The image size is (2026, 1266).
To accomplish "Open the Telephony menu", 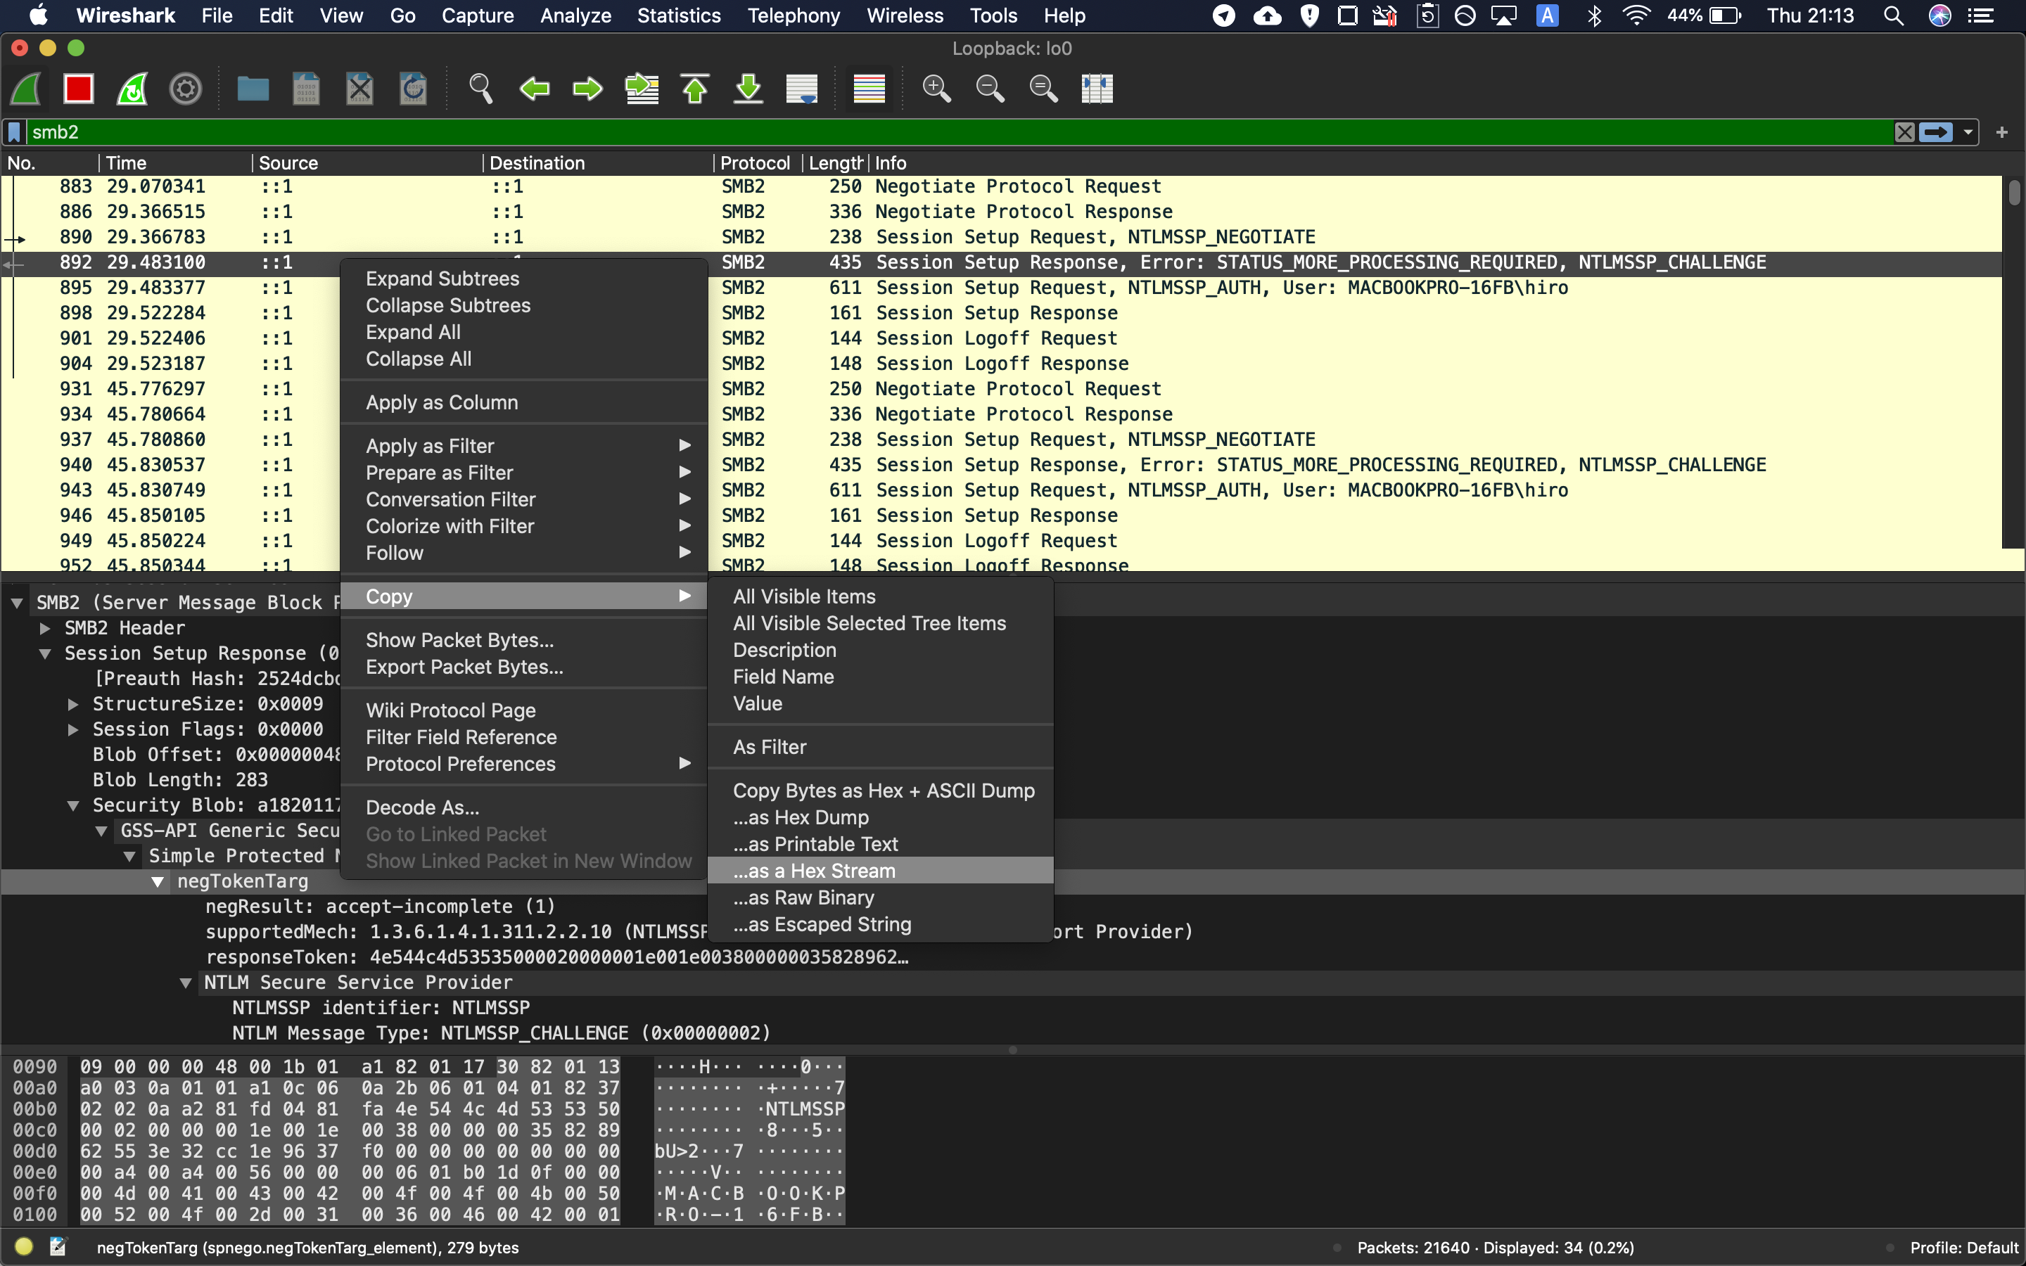I will tap(794, 16).
